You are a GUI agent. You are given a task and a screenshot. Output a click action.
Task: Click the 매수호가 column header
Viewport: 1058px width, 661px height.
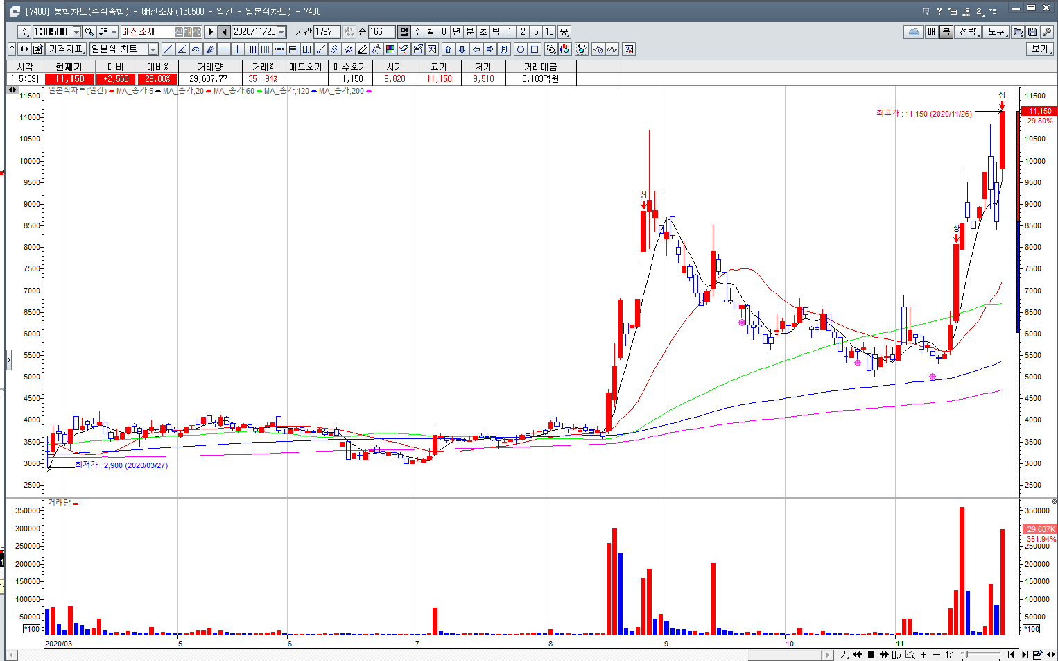(350, 67)
